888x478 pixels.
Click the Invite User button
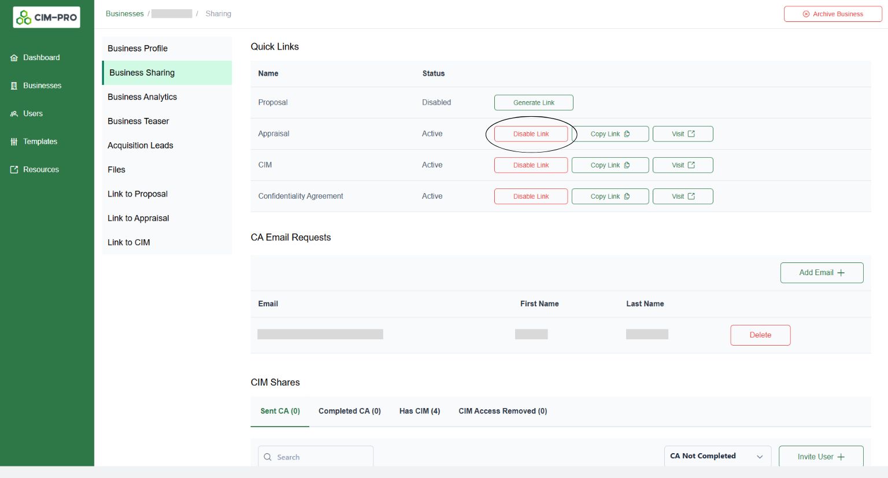(x=821, y=457)
